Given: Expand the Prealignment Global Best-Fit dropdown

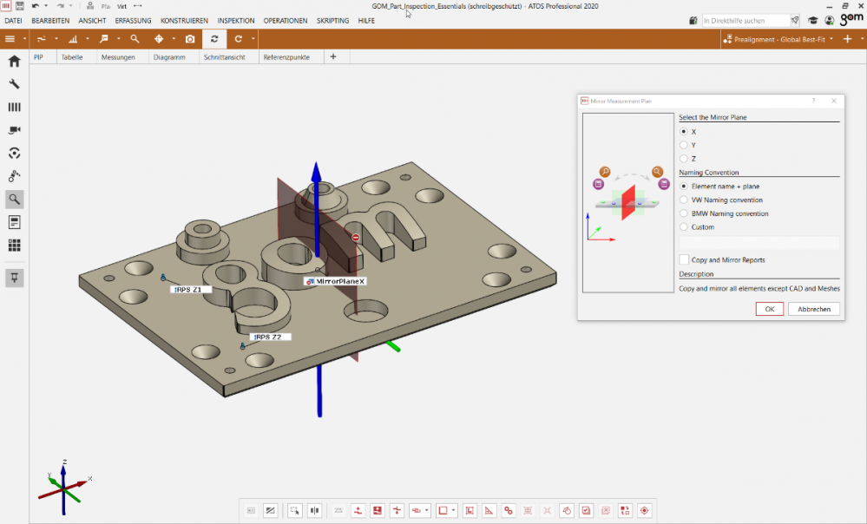Looking at the screenshot, I should (831, 39).
